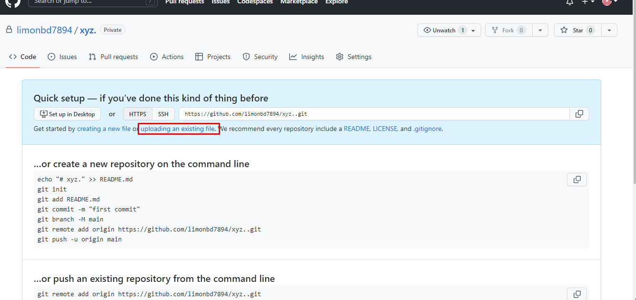Click '...or create a new repository' heading
This screenshot has height=300, width=636.
(x=141, y=164)
